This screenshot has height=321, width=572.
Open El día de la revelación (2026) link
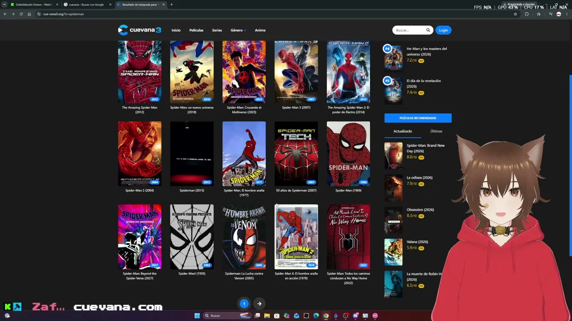click(424, 83)
